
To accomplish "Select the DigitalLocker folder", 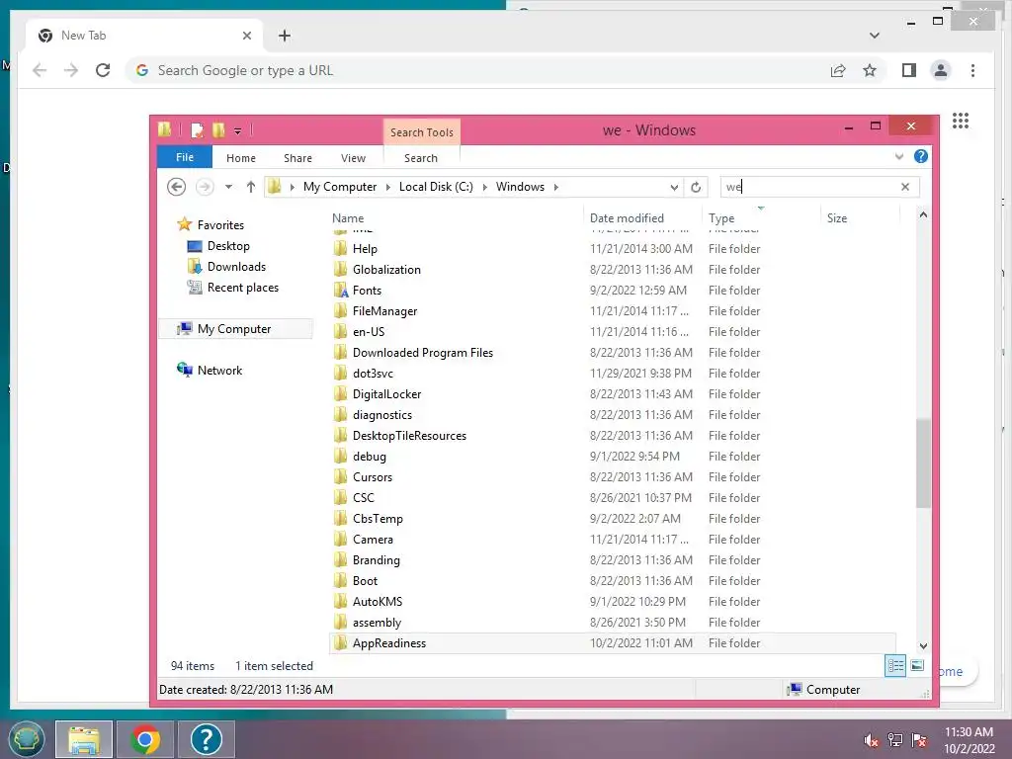I will click(386, 393).
